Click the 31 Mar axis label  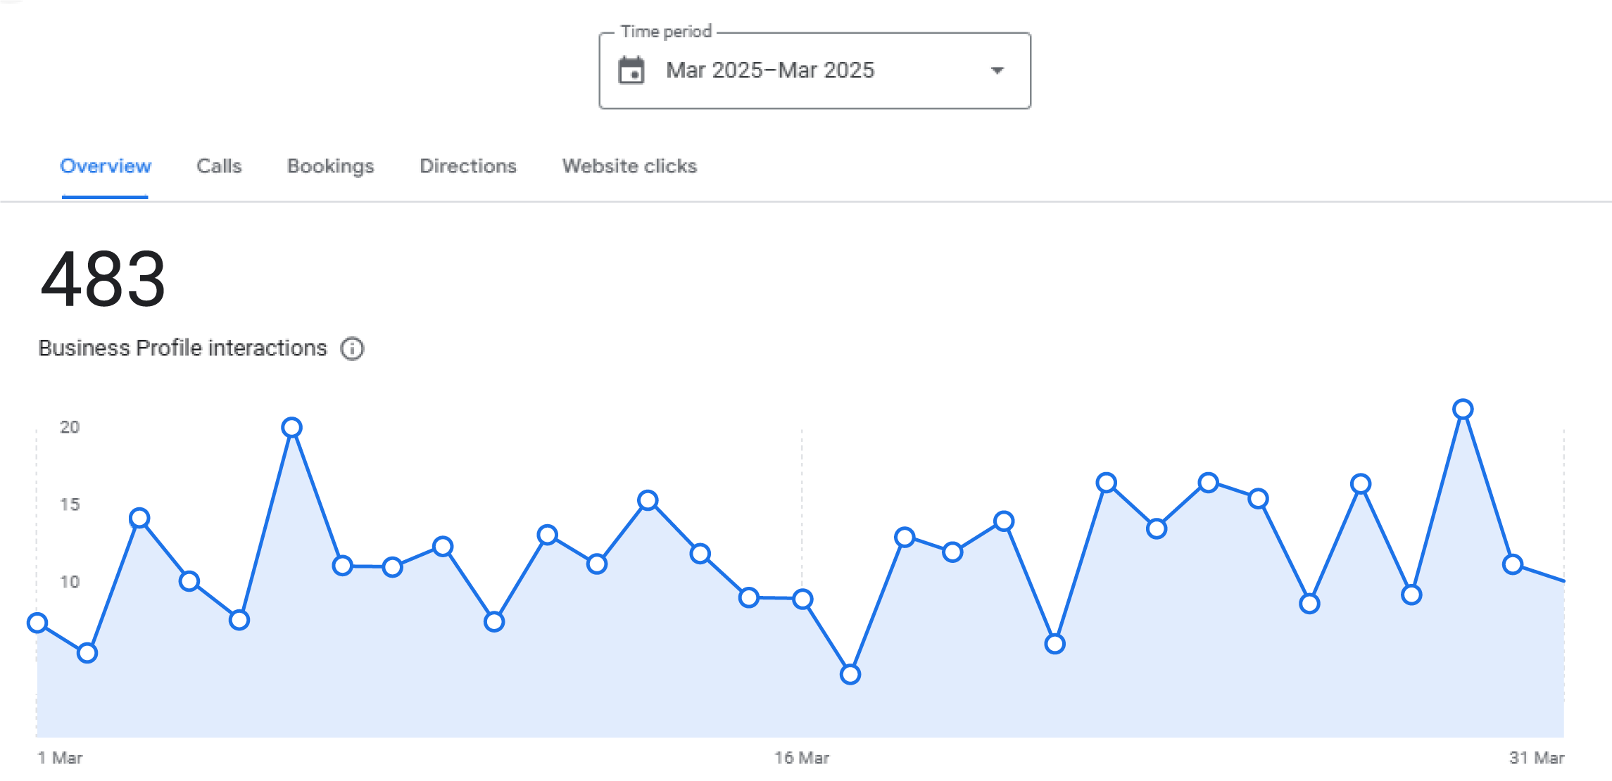point(1537,758)
